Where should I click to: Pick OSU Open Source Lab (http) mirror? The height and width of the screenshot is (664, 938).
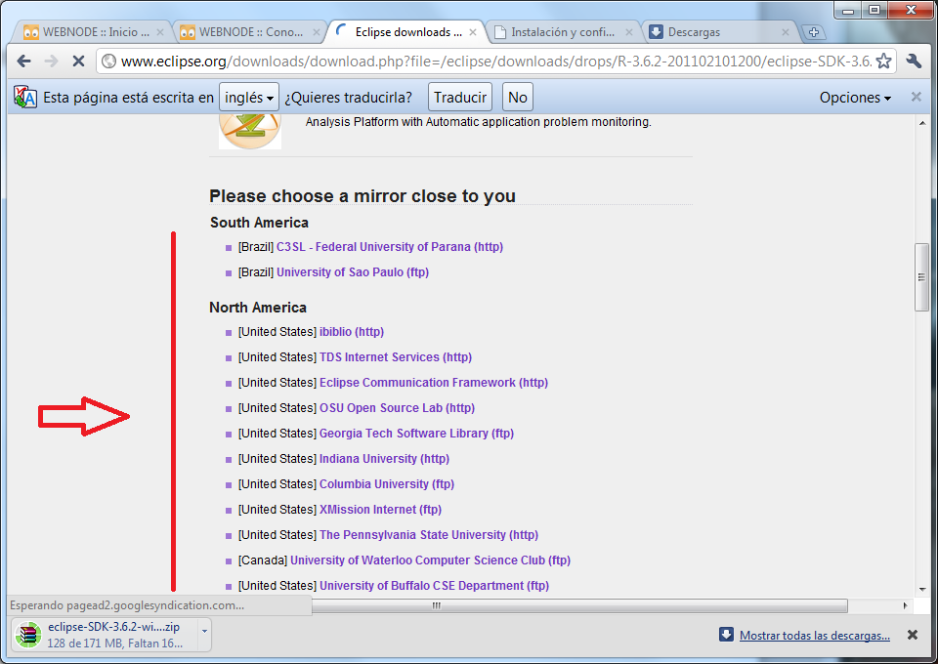[397, 407]
